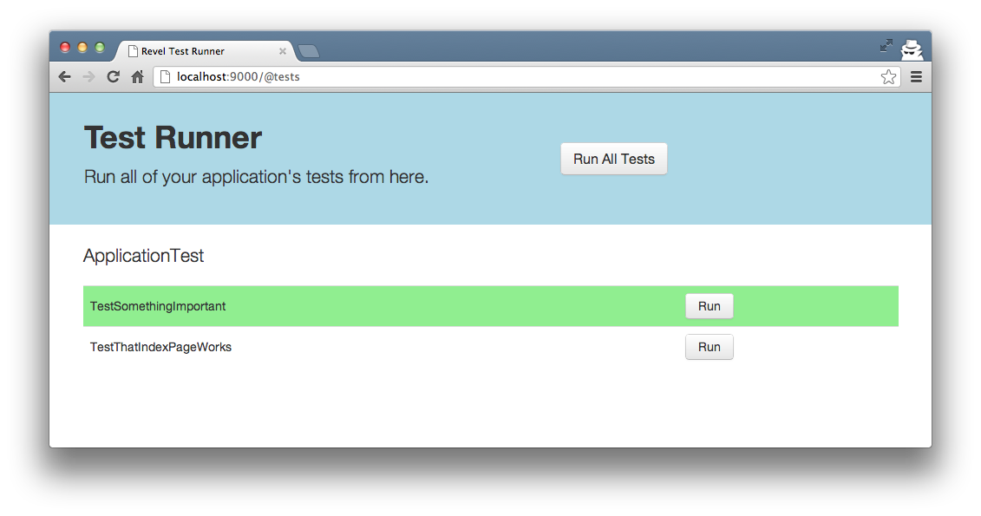Viewport: 981px width, 516px height.
Task: Open the Chrome hamburger menu
Action: click(x=916, y=77)
